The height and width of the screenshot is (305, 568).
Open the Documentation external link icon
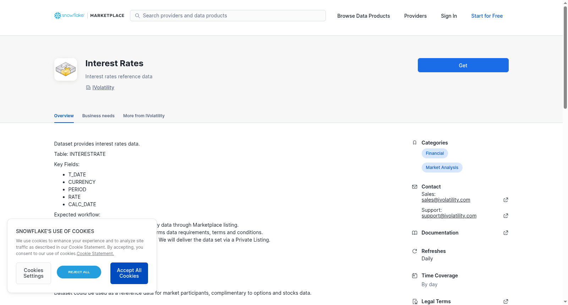[506, 233]
